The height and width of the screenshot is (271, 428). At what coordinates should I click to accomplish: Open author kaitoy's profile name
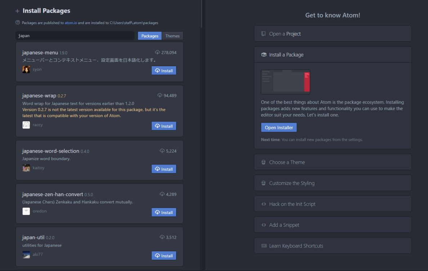(39, 168)
